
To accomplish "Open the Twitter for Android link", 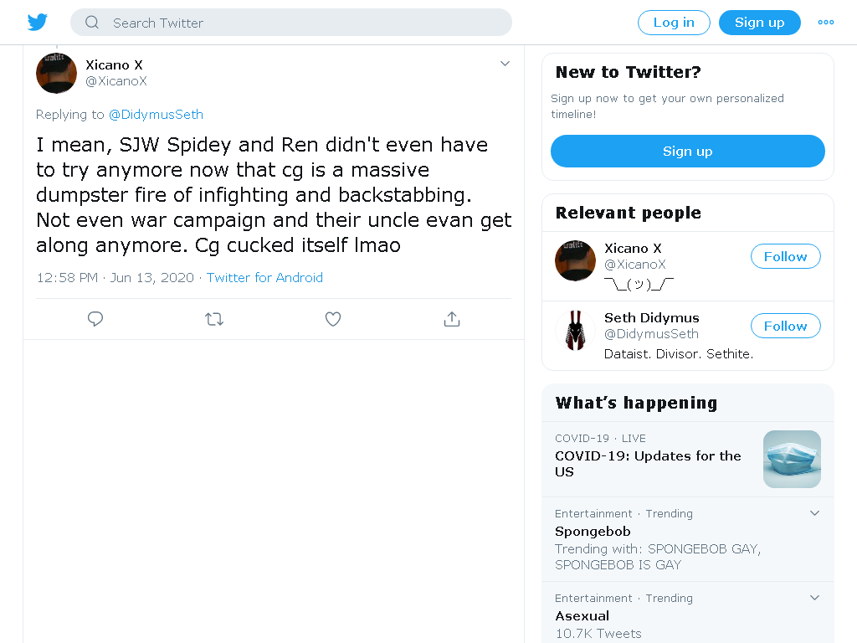I will pyautogui.click(x=264, y=278).
